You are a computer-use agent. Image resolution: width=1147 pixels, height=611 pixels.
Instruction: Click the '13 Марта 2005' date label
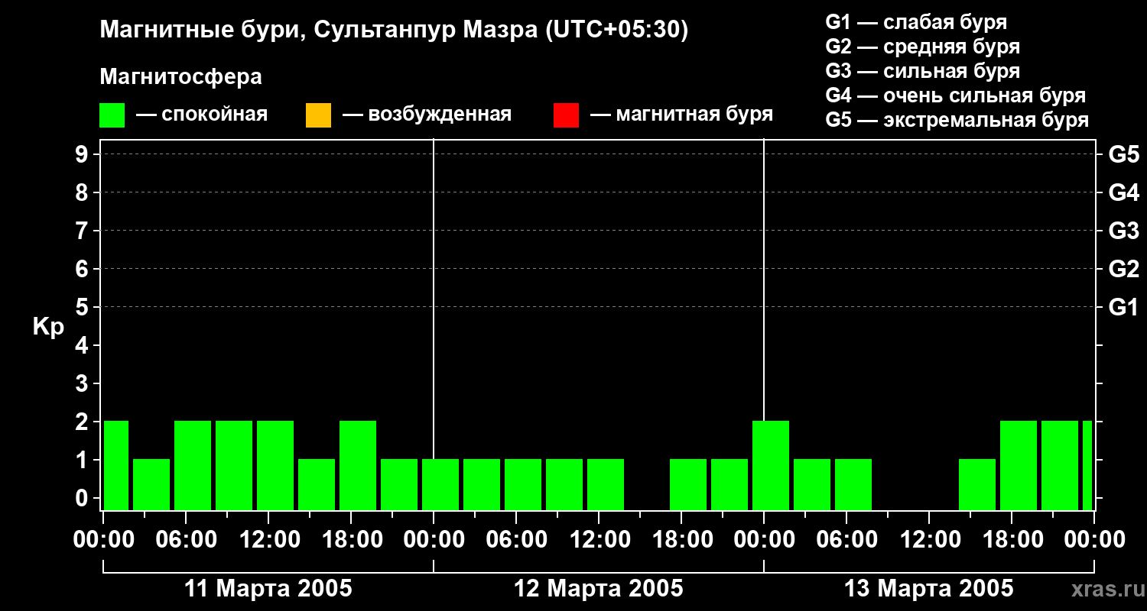coord(929,589)
